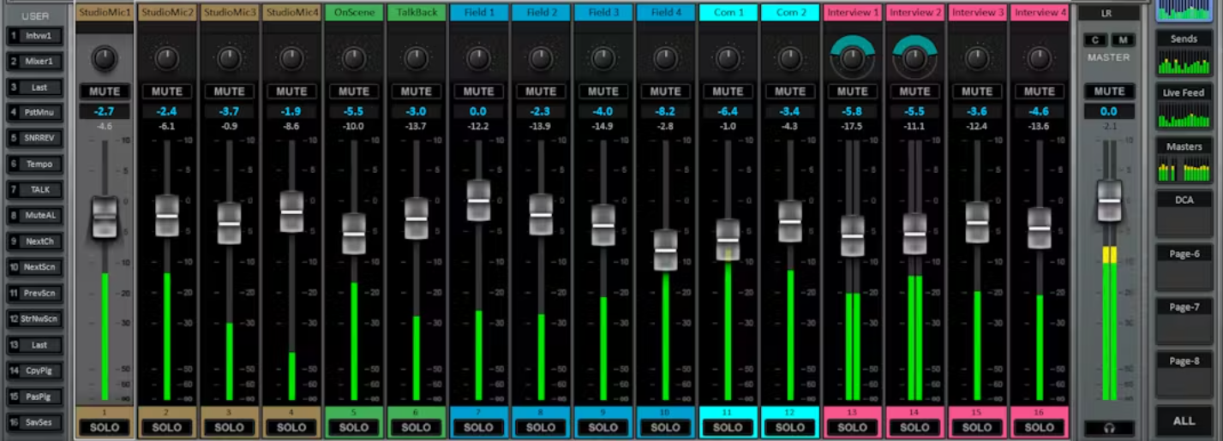Screen dimensions: 1223x441
Task: Solo the TalkBack channel
Action: point(417,427)
